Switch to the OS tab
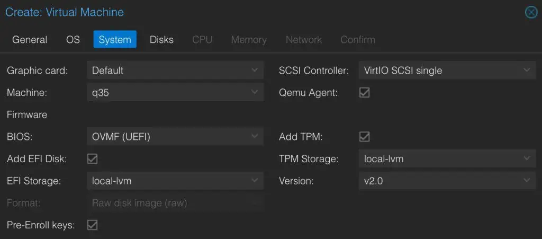Image resolution: width=542 pixels, height=239 pixels. point(73,40)
